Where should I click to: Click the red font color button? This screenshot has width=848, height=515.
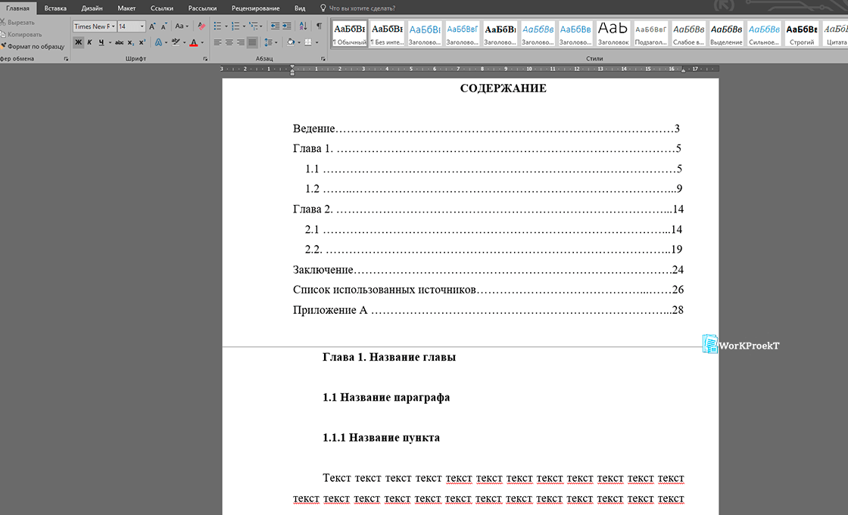point(194,42)
